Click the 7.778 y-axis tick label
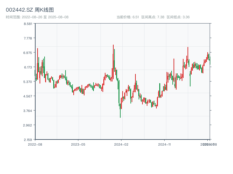233x174 pixels. pyautogui.click(x=28, y=38)
